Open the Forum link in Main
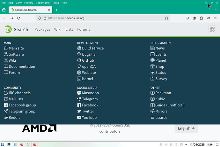 click(12, 73)
